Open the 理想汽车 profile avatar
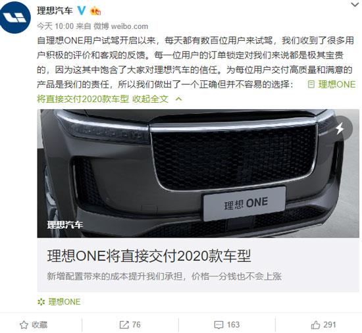 click(x=15, y=17)
